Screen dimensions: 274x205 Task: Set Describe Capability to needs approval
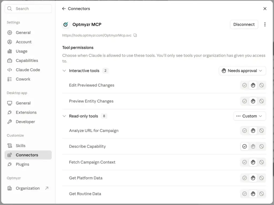click(253, 146)
